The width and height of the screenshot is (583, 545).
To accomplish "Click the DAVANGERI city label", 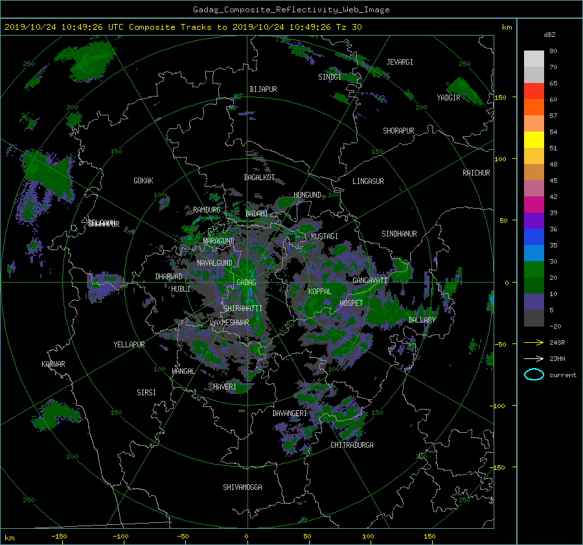I will coord(290,413).
